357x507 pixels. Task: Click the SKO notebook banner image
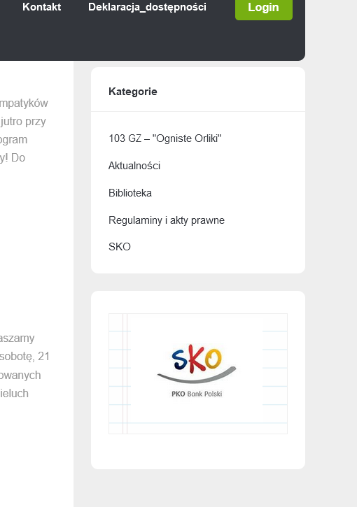click(198, 373)
